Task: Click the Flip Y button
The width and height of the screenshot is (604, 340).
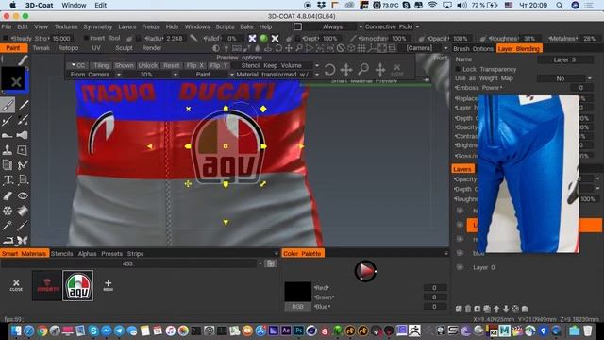Action: [219, 65]
